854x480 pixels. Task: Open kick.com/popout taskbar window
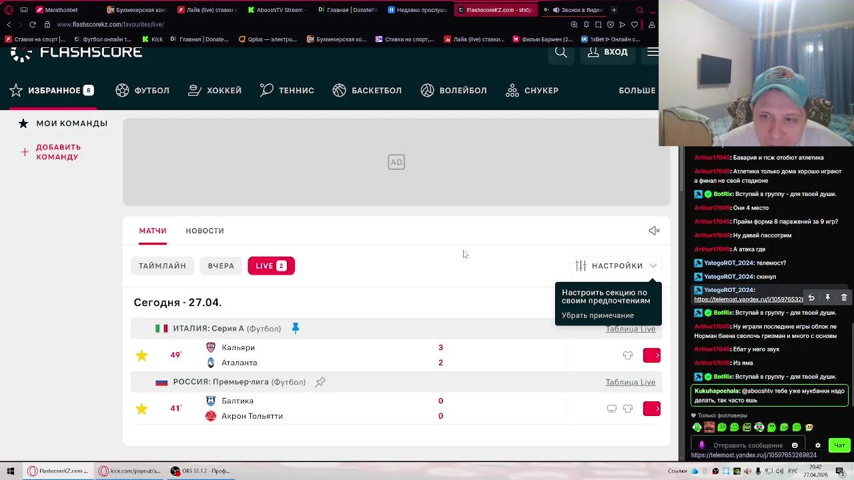[130, 471]
